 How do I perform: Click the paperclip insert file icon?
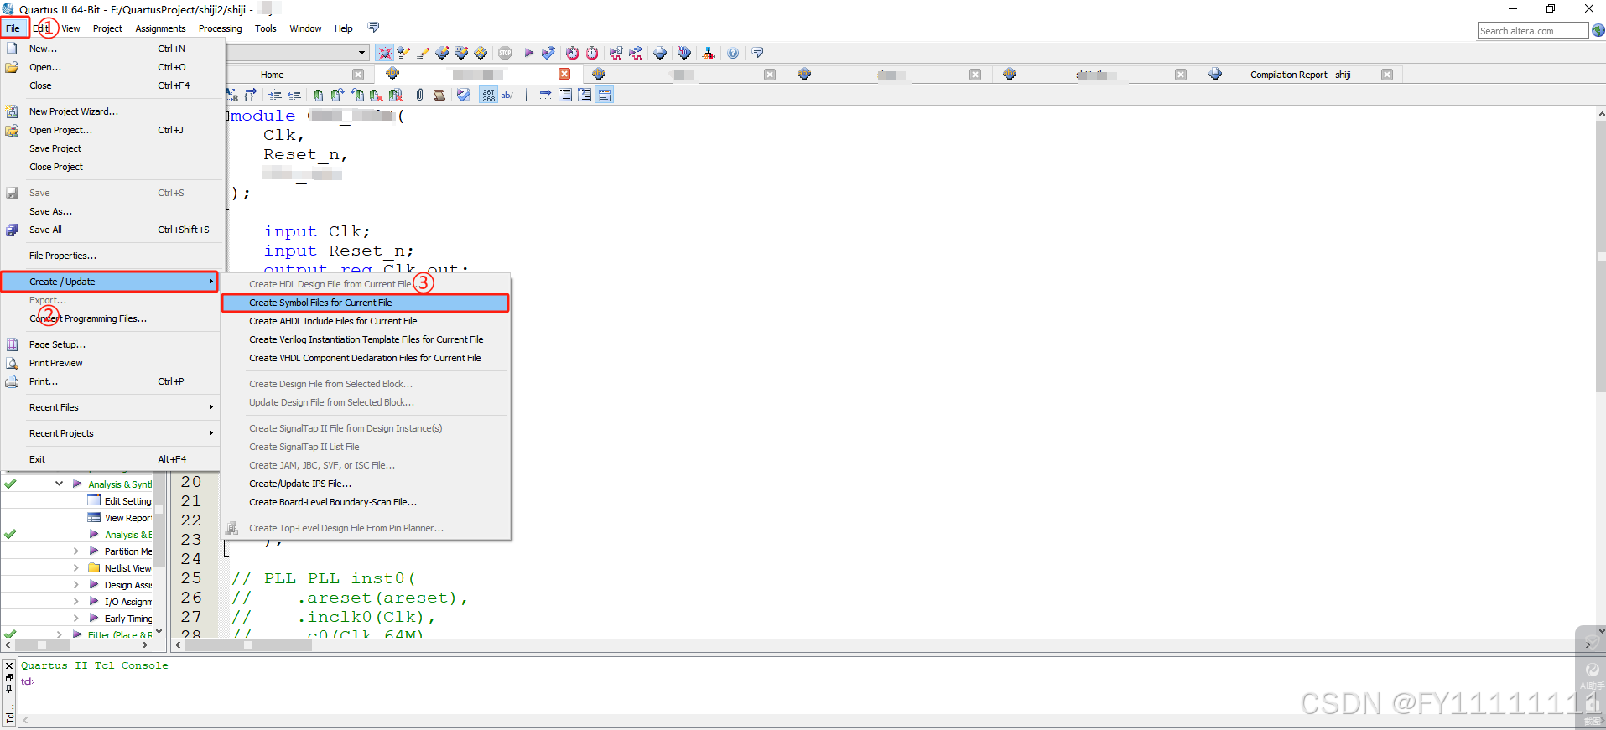pos(419,96)
